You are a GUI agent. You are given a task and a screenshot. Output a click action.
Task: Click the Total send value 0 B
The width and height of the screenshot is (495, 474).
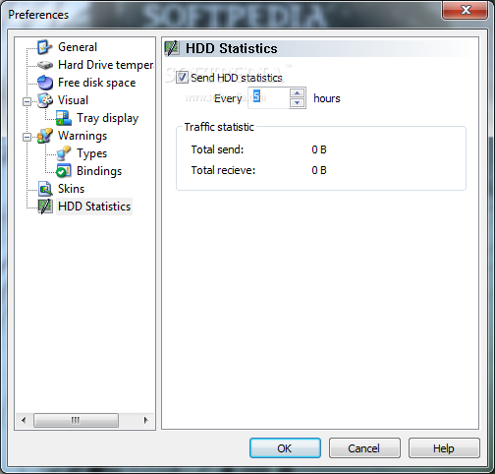pos(319,149)
